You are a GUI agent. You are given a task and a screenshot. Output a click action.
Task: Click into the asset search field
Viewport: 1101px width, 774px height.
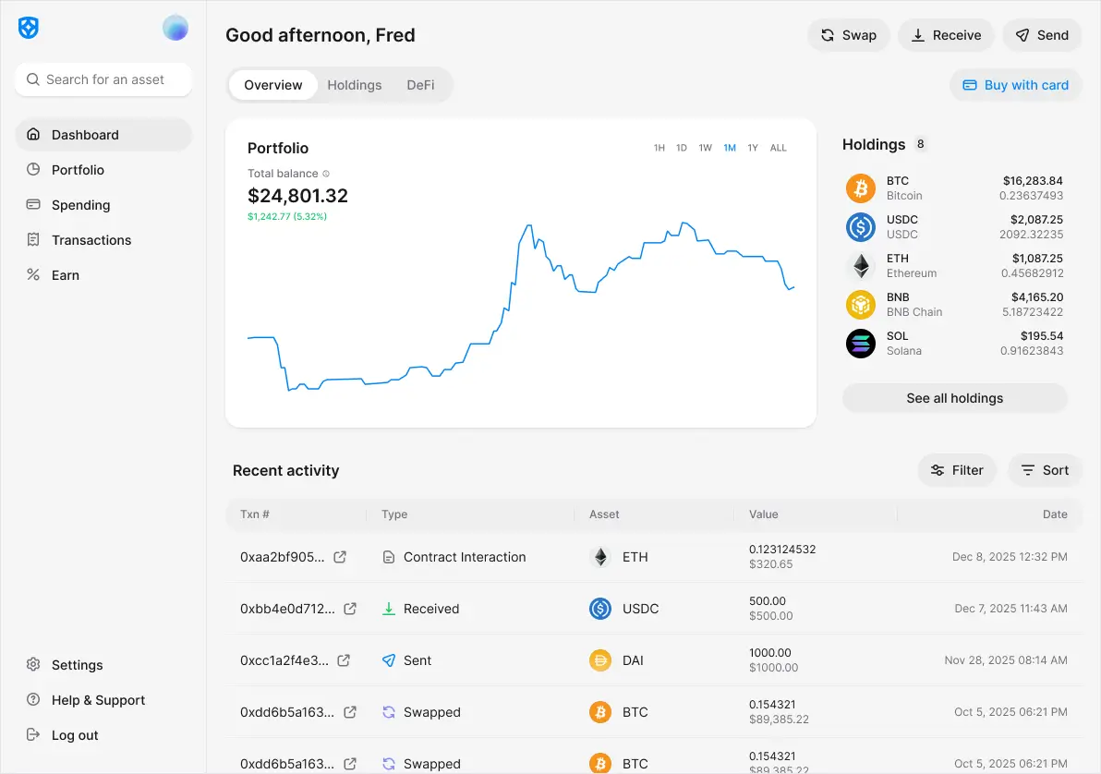pos(103,79)
